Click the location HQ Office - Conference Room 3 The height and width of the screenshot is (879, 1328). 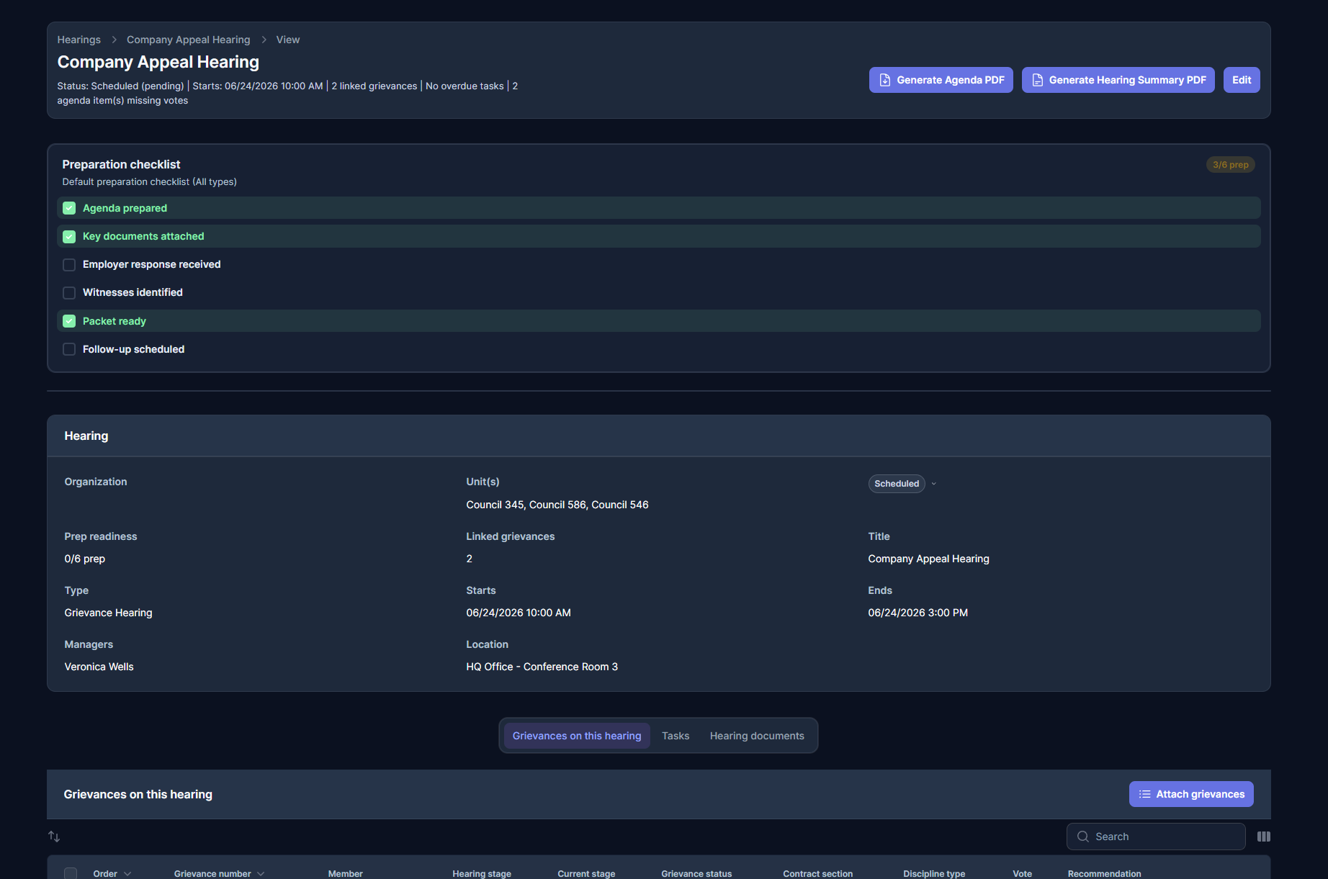[542, 667]
